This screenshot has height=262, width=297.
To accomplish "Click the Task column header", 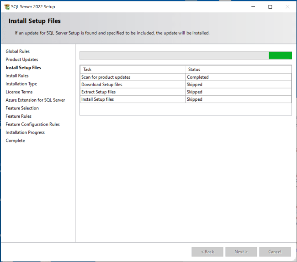I will [133, 70].
